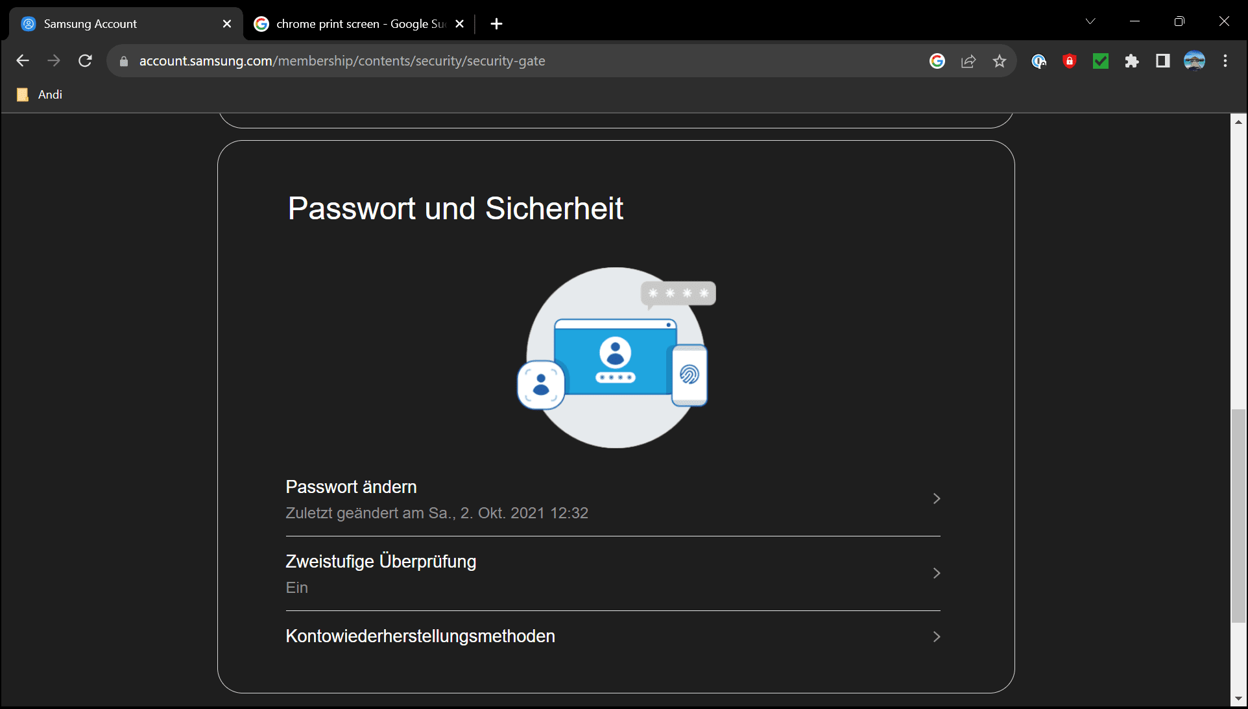The height and width of the screenshot is (709, 1248).
Task: Toggle the browser side panel
Action: click(x=1163, y=61)
